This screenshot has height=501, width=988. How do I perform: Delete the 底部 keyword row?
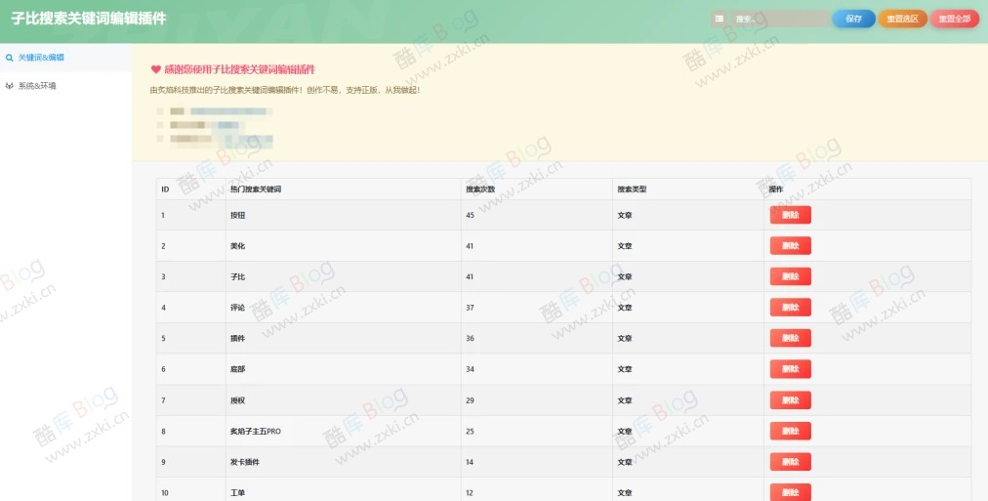tap(790, 369)
